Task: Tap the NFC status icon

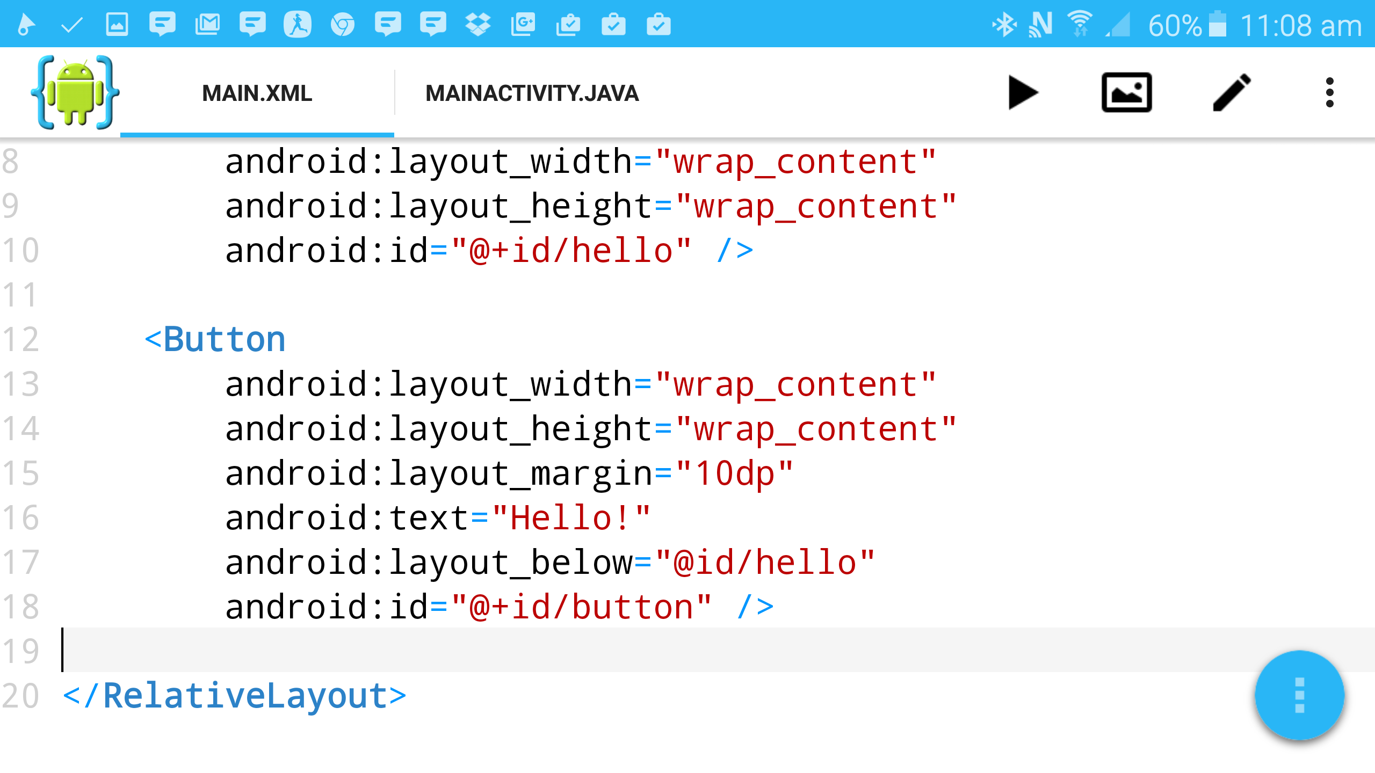Action: 1040,25
